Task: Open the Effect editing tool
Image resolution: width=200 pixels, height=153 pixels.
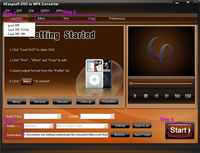Action: pos(41,19)
